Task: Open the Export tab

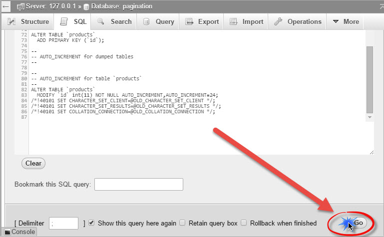Action: click(x=201, y=21)
